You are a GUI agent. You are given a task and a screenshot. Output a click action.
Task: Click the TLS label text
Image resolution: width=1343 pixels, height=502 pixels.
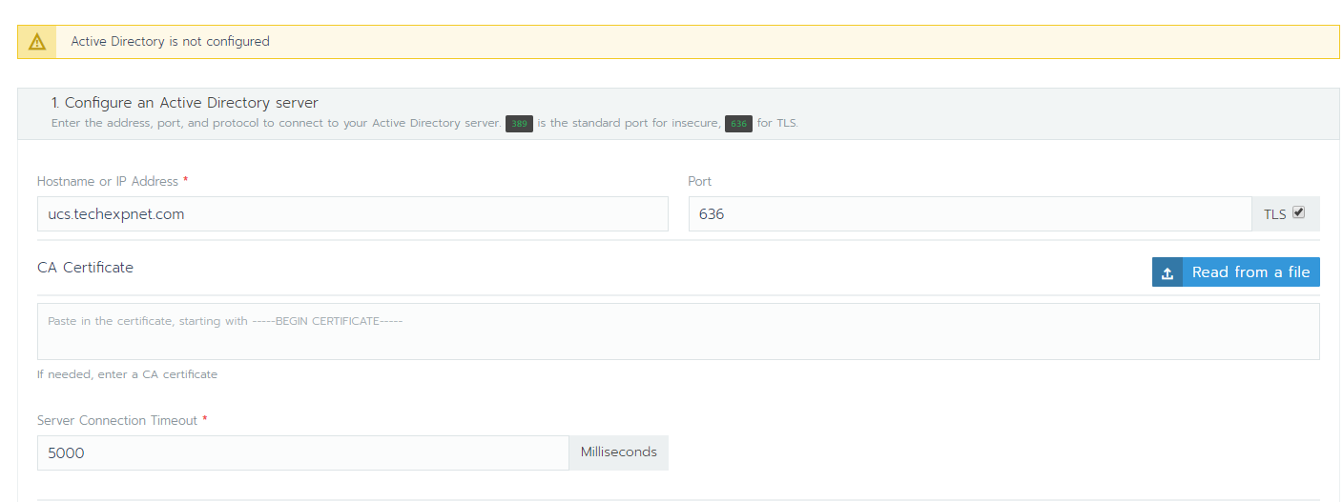coord(1275,214)
